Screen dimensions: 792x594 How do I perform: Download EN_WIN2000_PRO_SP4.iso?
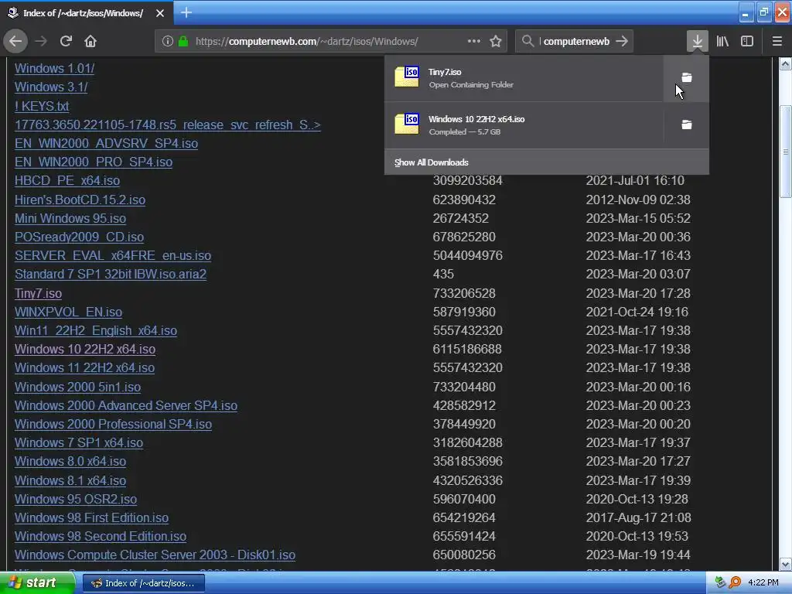tap(94, 162)
